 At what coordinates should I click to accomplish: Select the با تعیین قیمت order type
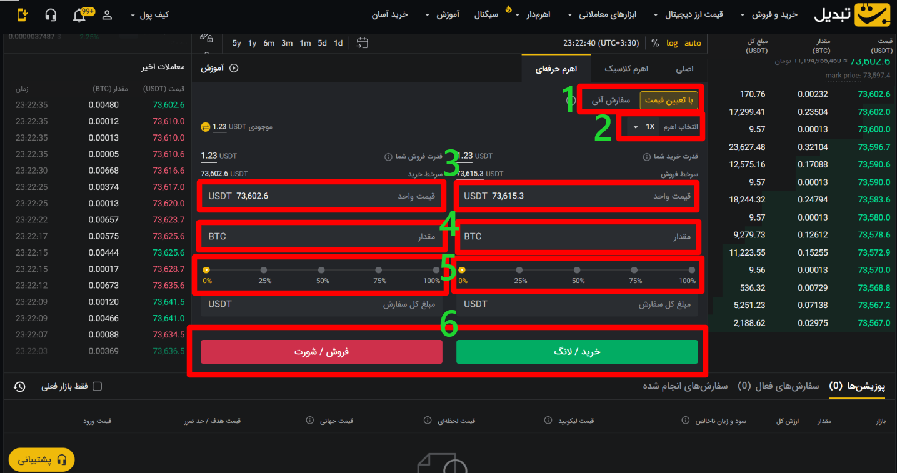tap(668, 100)
